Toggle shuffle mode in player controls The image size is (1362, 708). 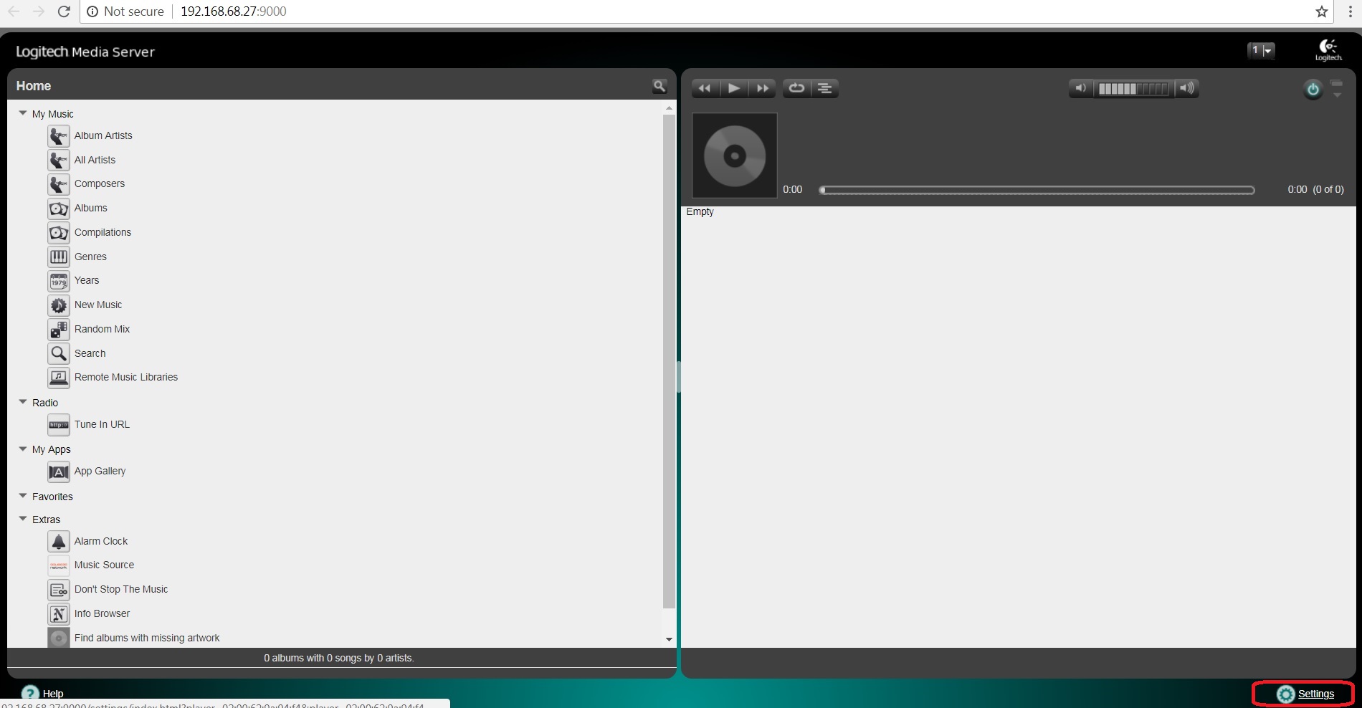pos(824,88)
